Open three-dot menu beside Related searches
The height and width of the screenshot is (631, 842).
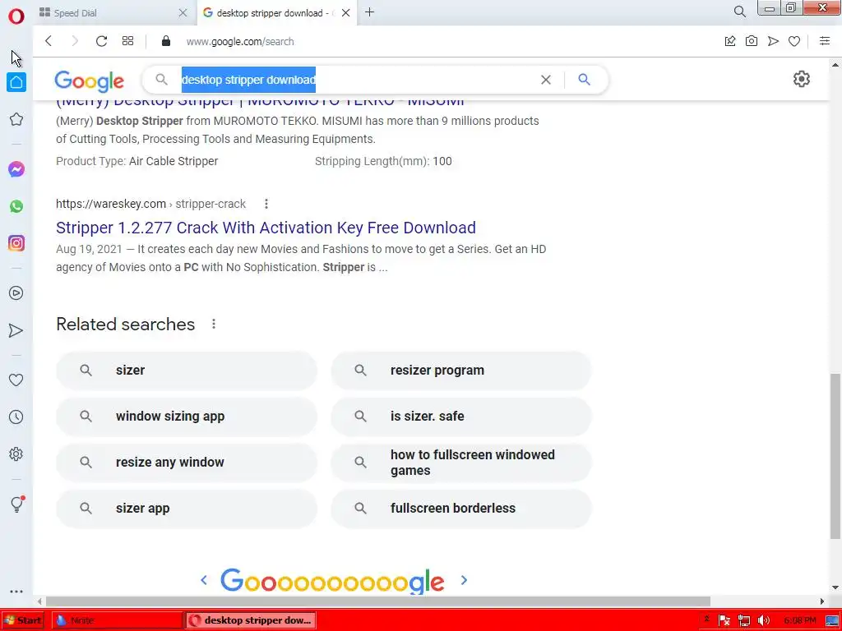point(214,324)
